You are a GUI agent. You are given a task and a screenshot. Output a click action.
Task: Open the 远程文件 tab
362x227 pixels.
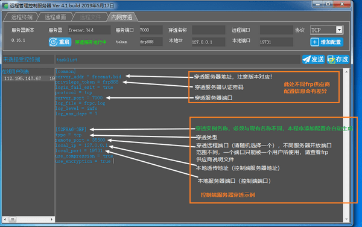click(x=90, y=17)
